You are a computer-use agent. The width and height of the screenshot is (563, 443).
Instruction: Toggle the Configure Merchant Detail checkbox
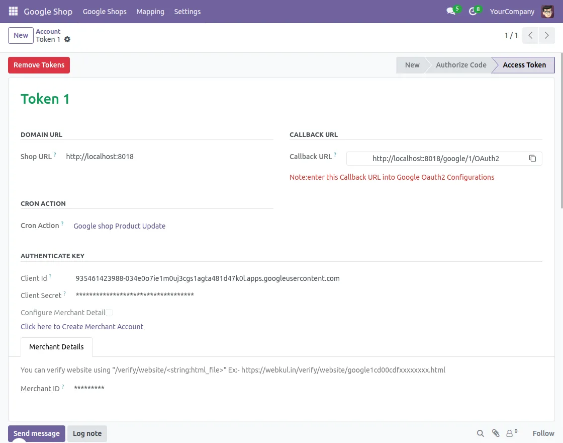(109, 313)
